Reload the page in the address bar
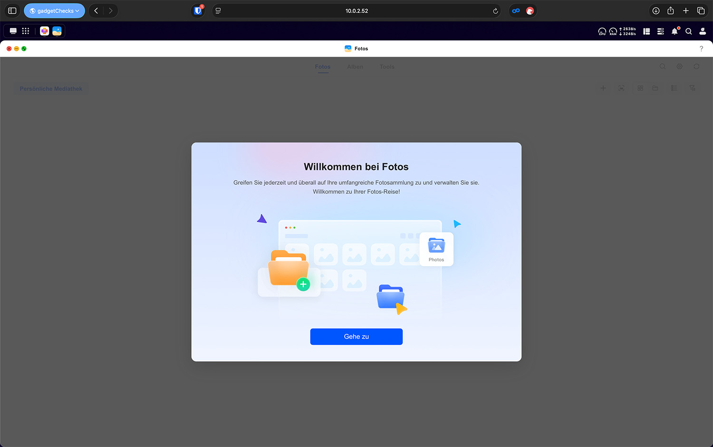Screen dimensions: 713x447 (495, 11)
